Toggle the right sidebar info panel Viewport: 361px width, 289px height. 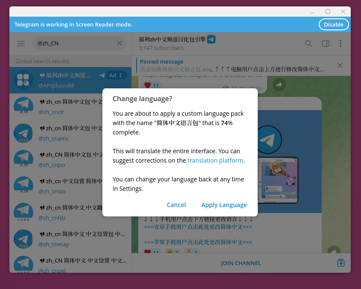(x=325, y=44)
